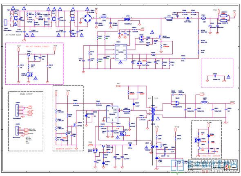The height and width of the screenshot is (176, 241).
Task: Select the POWER OUTPUT box title
Action: pos(26,94)
